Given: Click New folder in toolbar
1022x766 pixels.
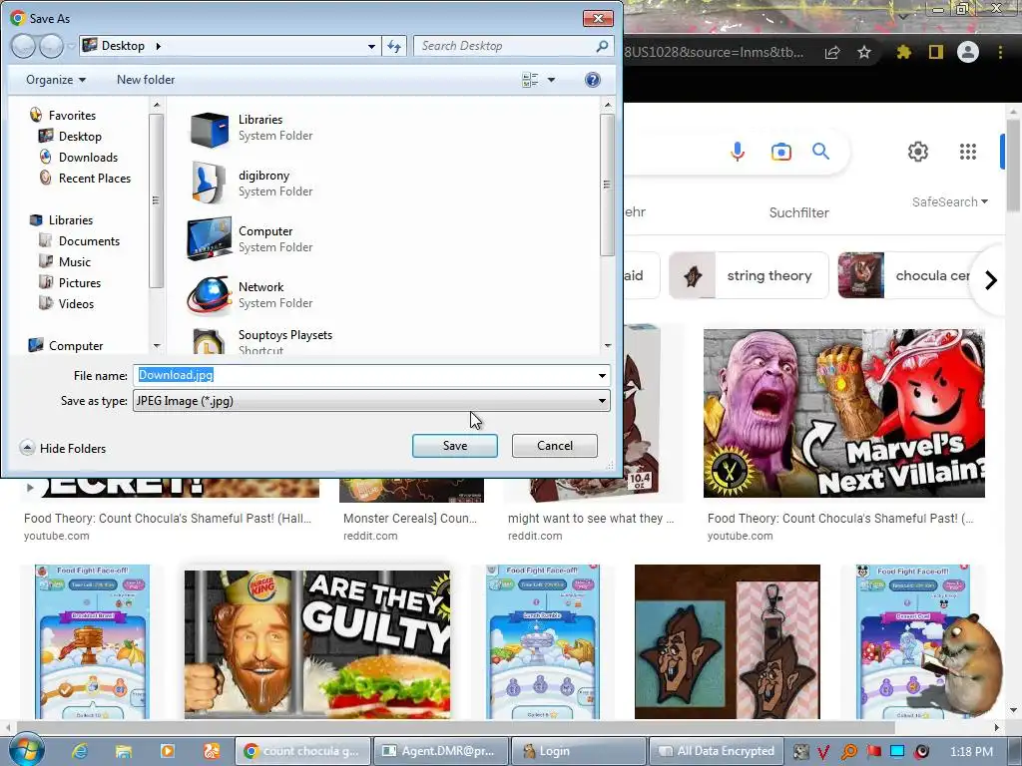Looking at the screenshot, I should 146,80.
